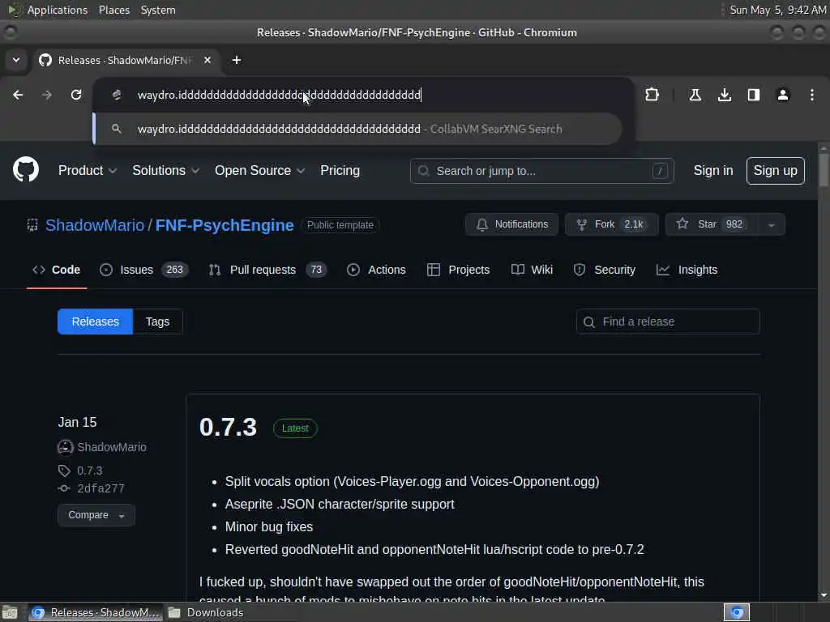Expand the Open Source menu
830x622 pixels.
259,171
